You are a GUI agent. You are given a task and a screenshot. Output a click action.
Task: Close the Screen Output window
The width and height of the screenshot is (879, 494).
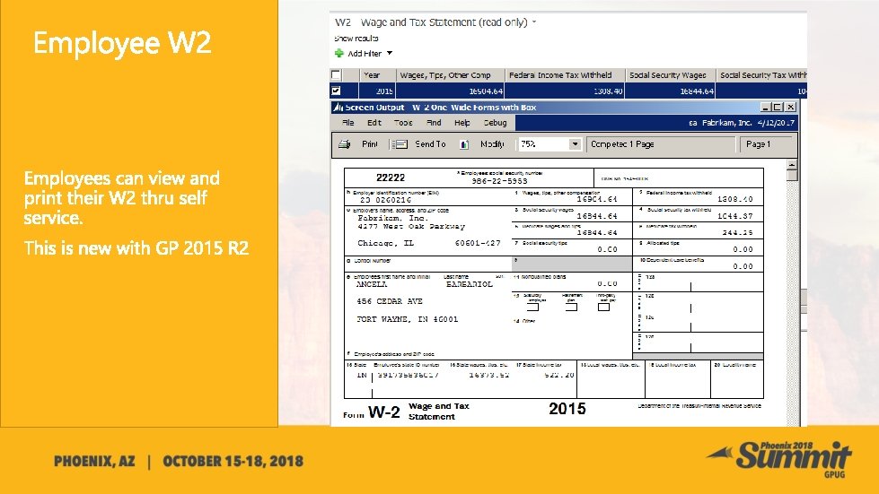click(790, 107)
